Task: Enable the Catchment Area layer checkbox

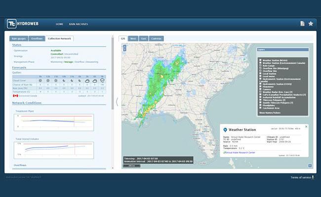Action: pyautogui.click(x=260, y=108)
